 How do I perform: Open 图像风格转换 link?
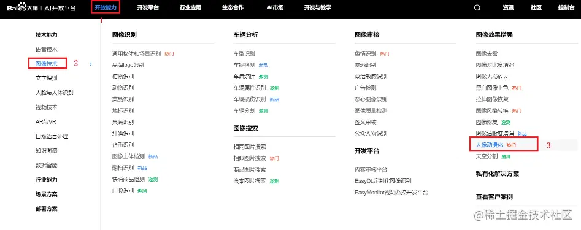[491, 110]
